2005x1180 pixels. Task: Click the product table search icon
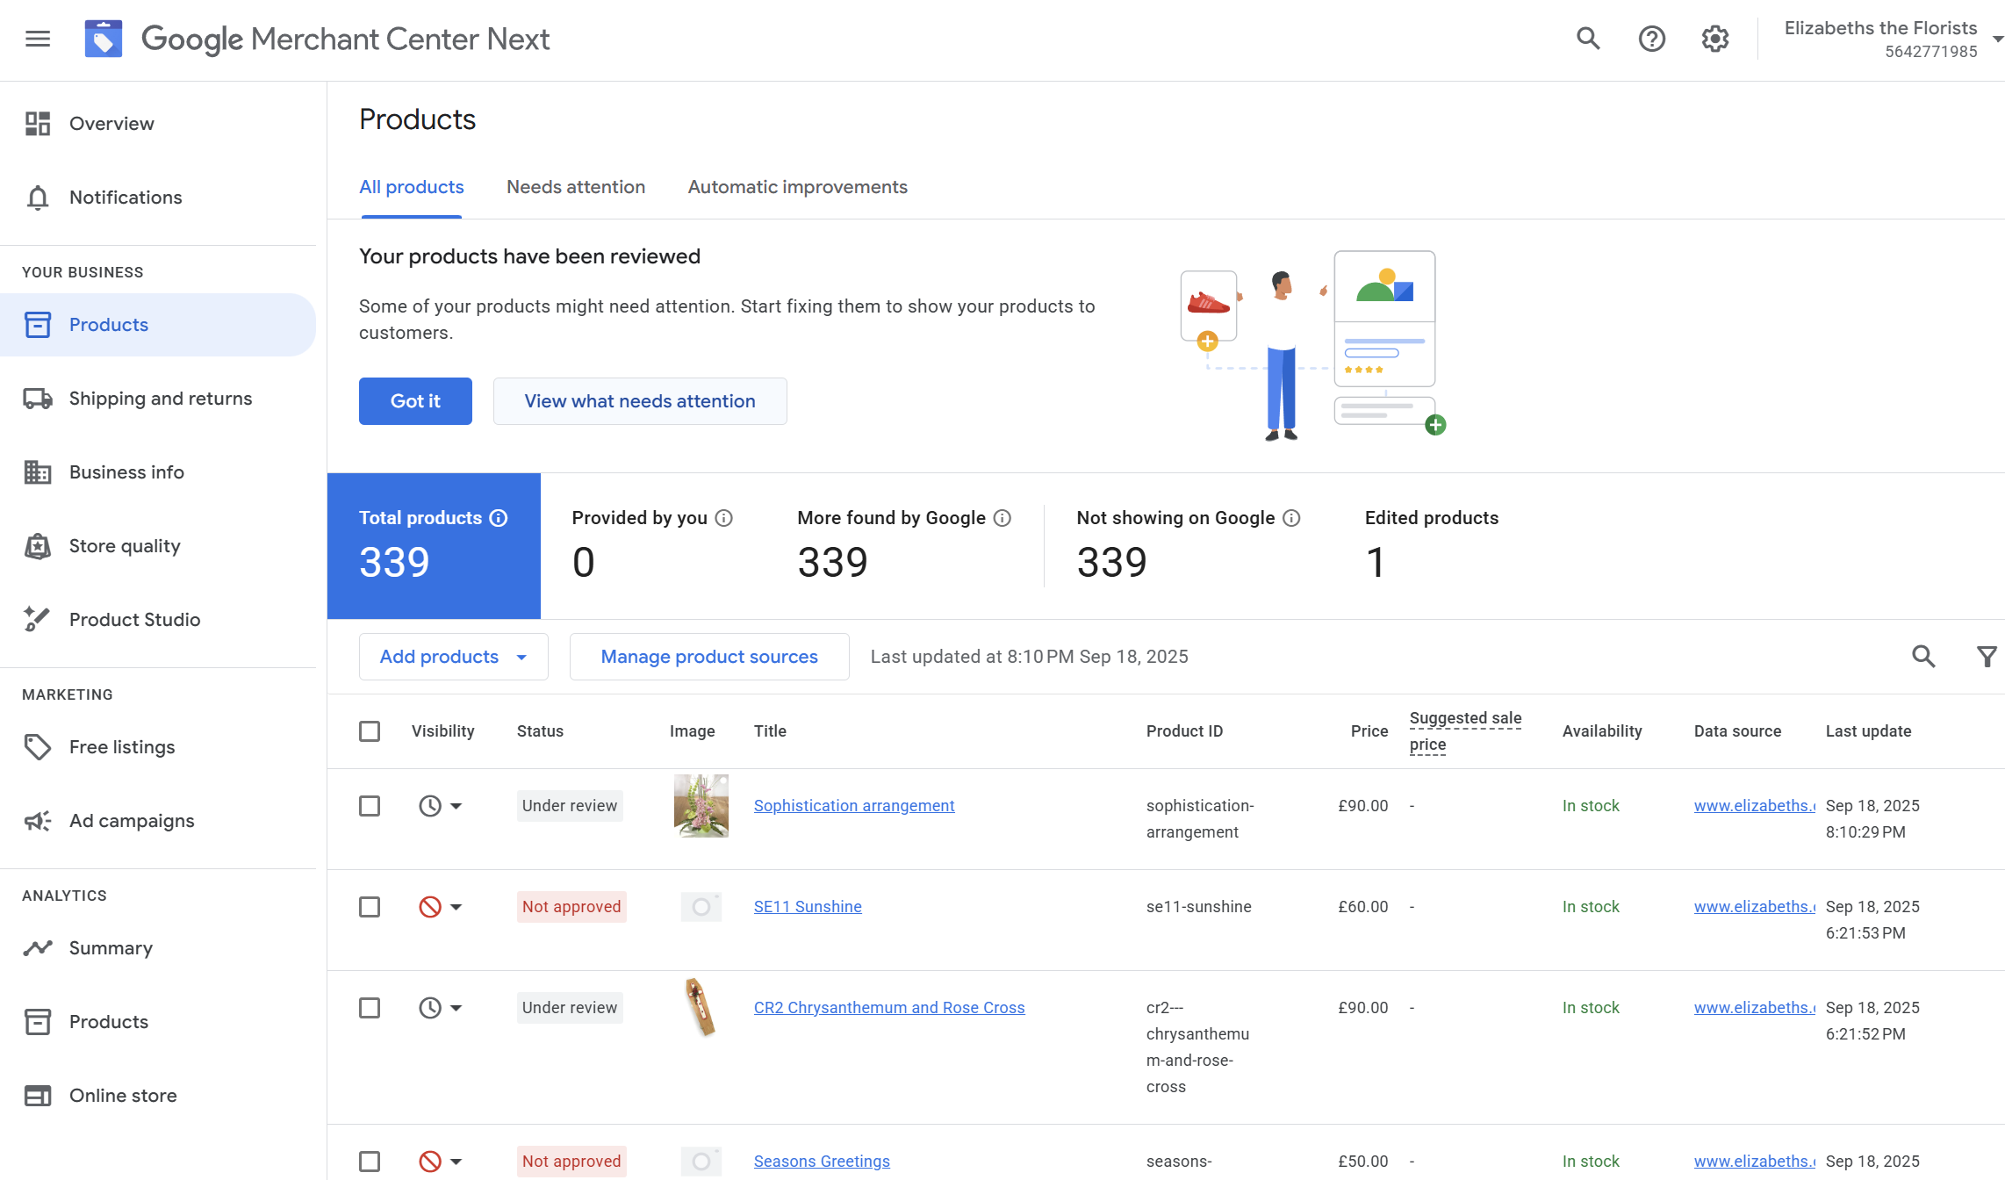(1923, 656)
